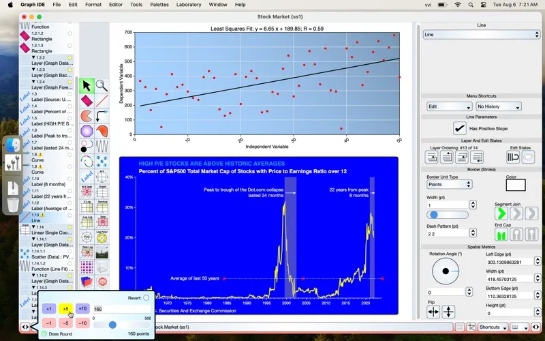Image resolution: width=545 pixels, height=341 pixels.
Task: Click the +10 increment button
Action: pos(82,309)
